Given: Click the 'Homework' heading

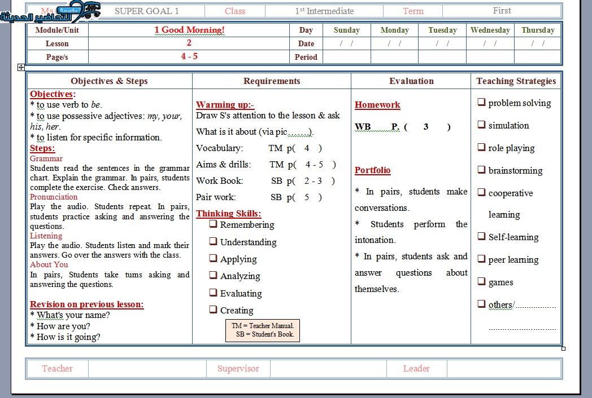Looking at the screenshot, I should click(377, 105).
